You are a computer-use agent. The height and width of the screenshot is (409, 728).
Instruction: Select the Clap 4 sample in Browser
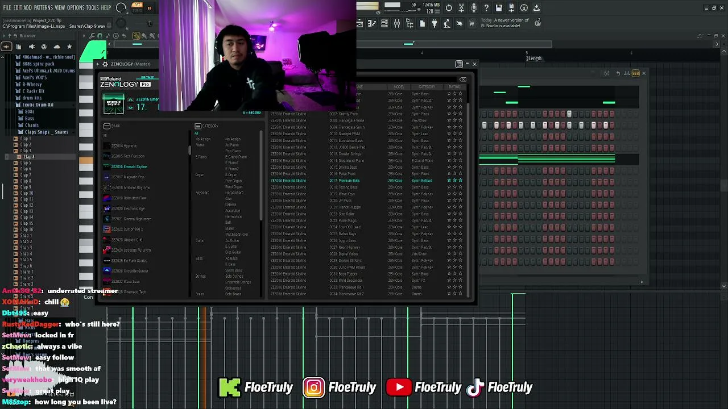click(x=28, y=157)
